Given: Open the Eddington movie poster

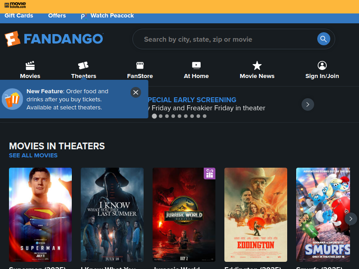Looking at the screenshot, I should coord(256,215).
